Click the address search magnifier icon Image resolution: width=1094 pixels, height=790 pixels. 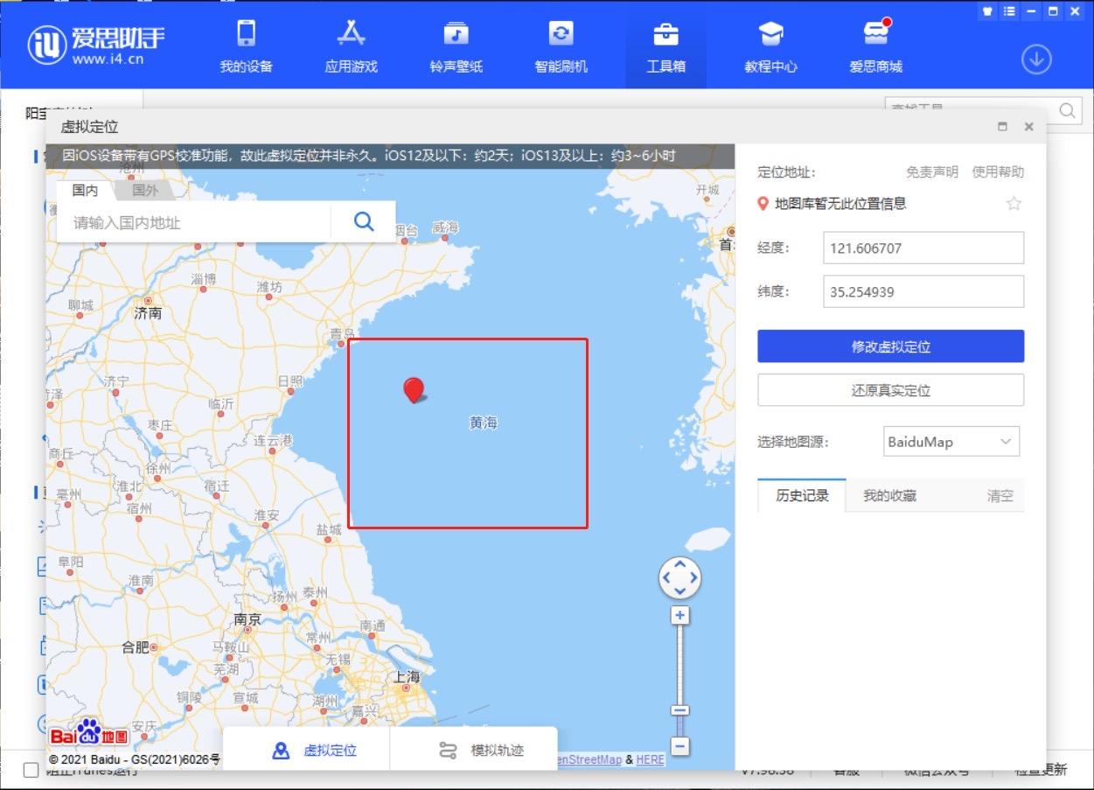362,222
